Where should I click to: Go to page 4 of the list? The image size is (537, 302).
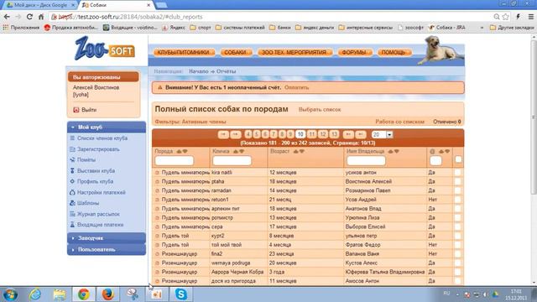click(x=248, y=134)
